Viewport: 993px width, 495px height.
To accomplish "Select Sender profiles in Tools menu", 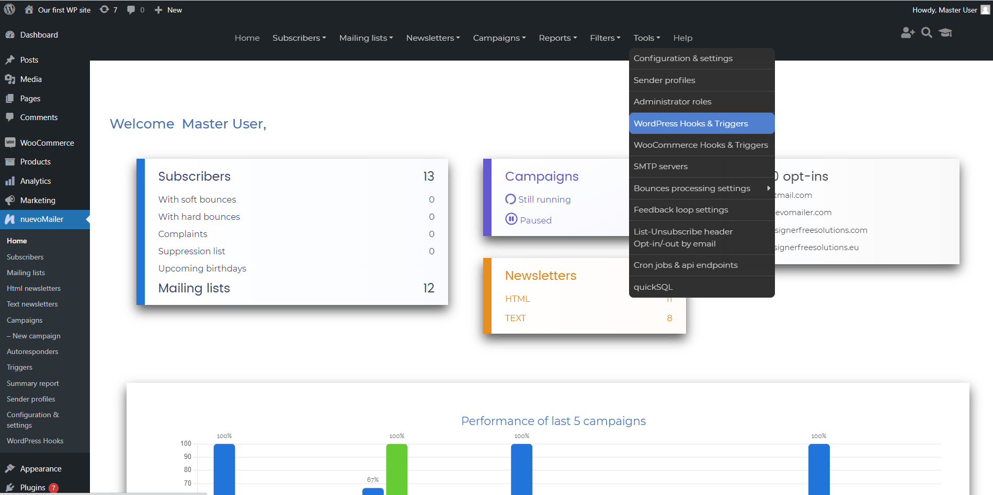I will pyautogui.click(x=702, y=80).
